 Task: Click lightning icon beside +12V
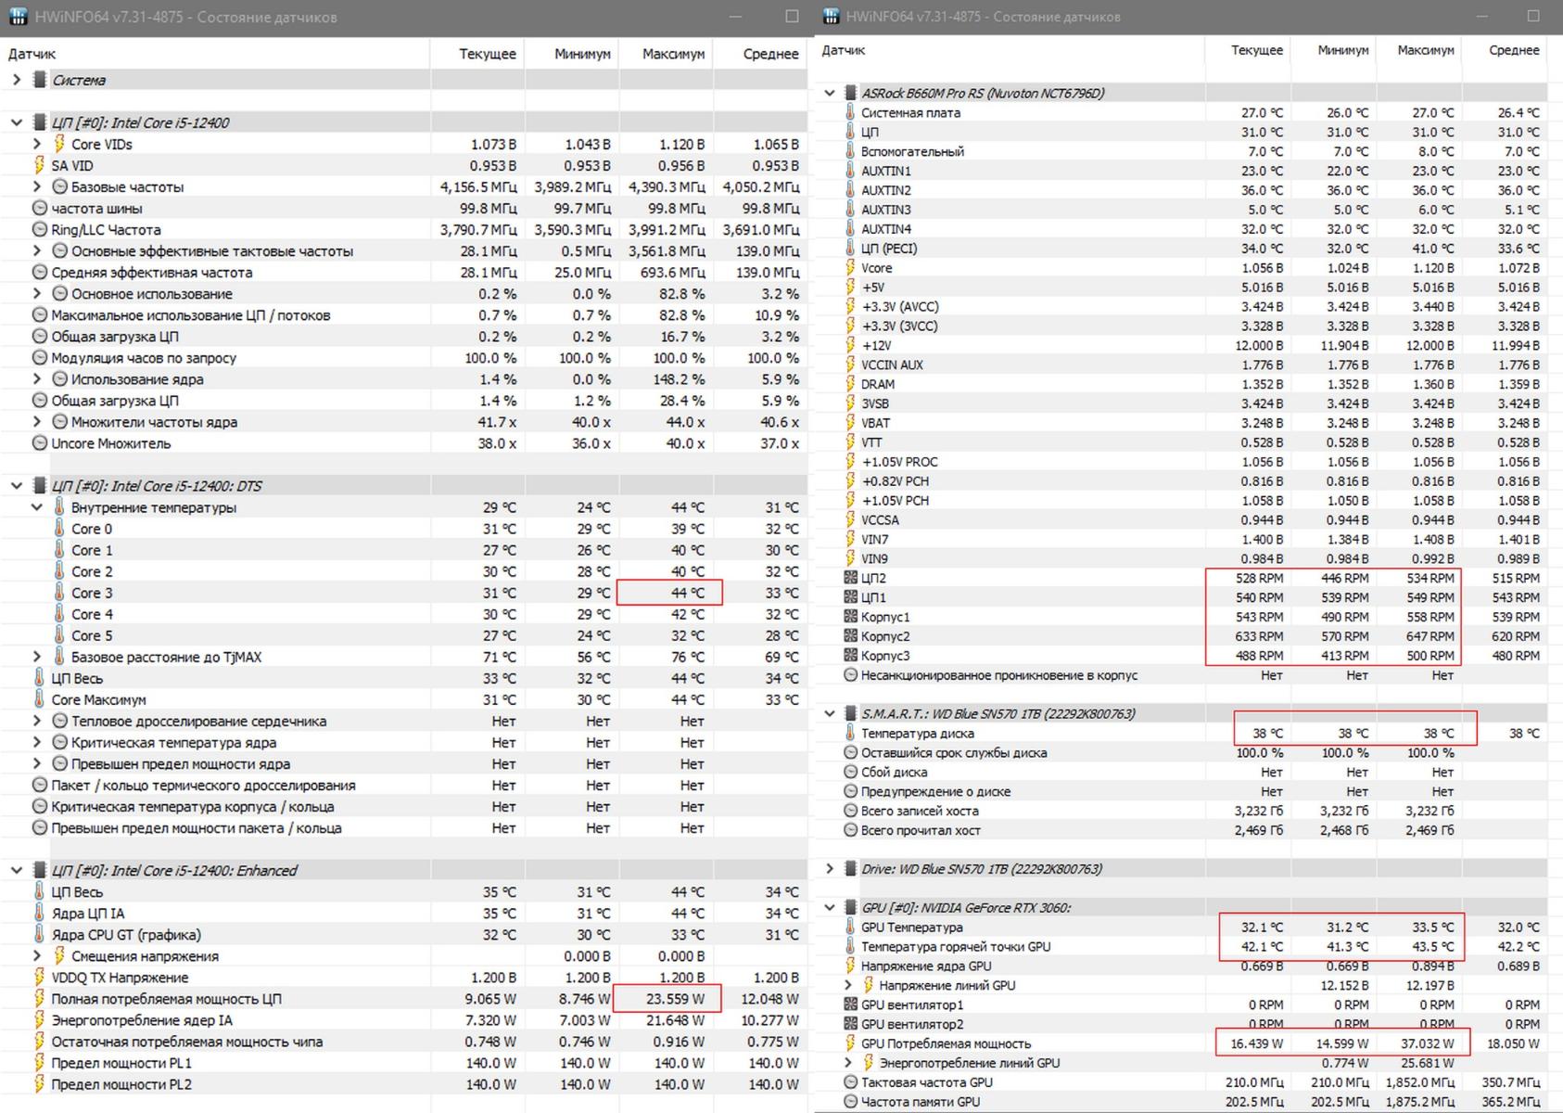point(850,345)
